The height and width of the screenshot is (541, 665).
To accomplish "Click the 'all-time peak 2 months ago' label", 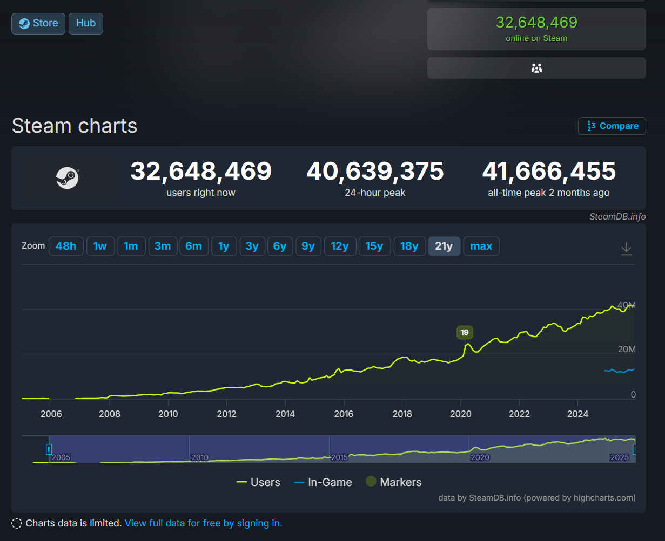I will click(x=549, y=193).
